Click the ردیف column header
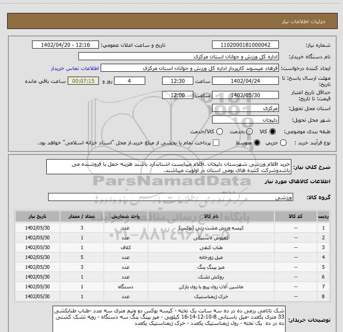This screenshot has height=332, width=343. (x=323, y=217)
